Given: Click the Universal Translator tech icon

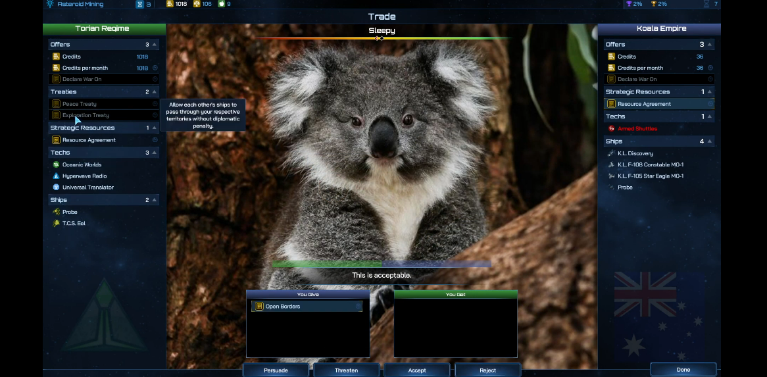Looking at the screenshot, I should 57,188.
